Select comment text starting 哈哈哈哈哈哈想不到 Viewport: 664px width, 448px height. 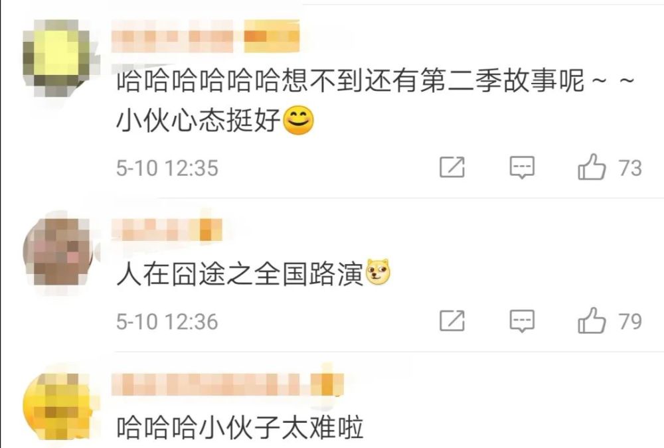coord(375,100)
